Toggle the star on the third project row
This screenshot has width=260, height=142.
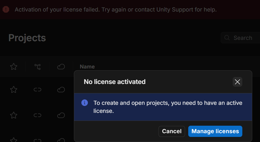point(14,140)
